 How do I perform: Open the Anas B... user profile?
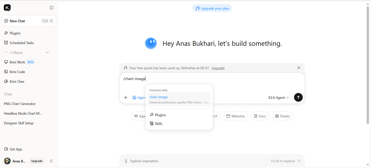coord(15,161)
